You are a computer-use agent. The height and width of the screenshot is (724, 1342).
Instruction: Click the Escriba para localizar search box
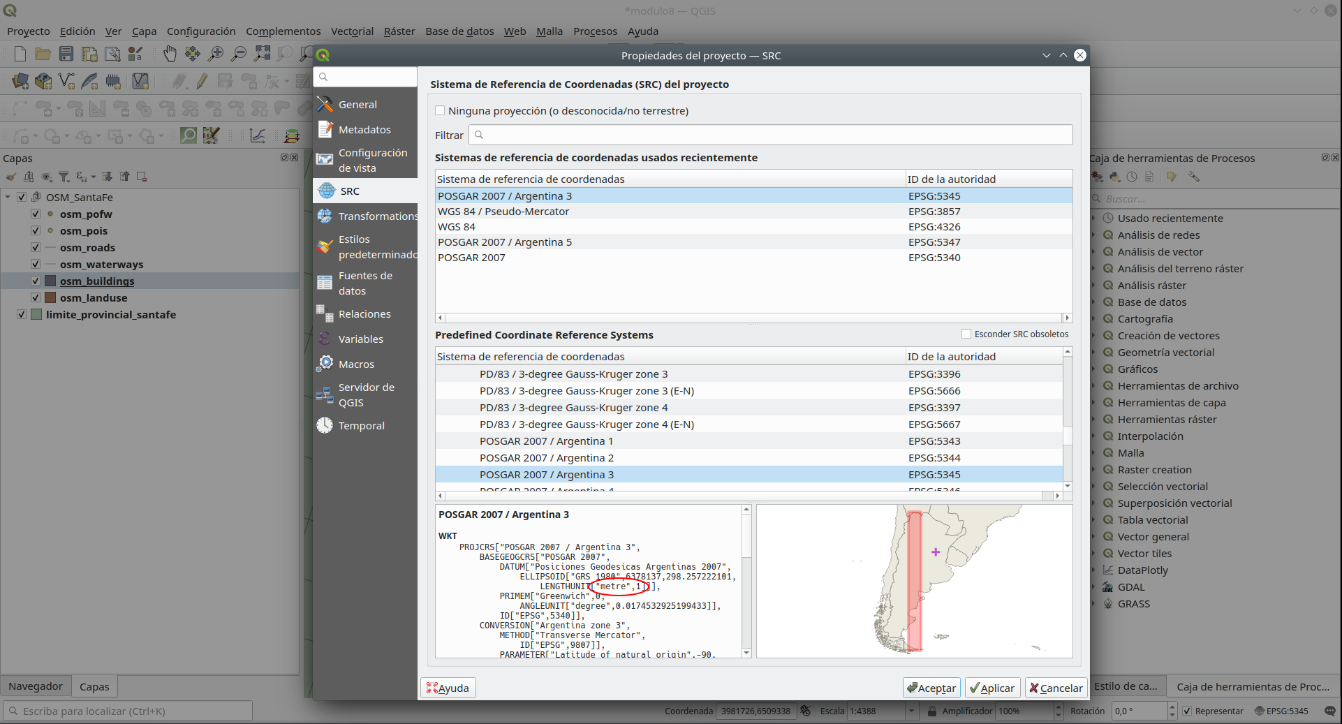coord(128,711)
